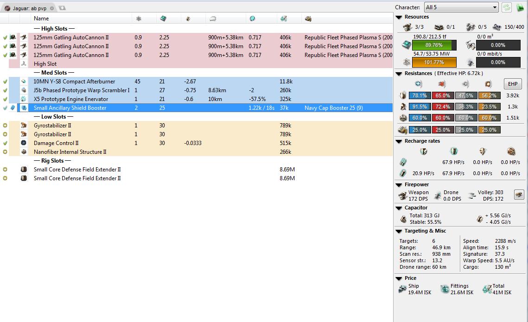528x322 pixels.
Task: Click the armor thermal resistance bar 72.4%
Action: coord(443,107)
